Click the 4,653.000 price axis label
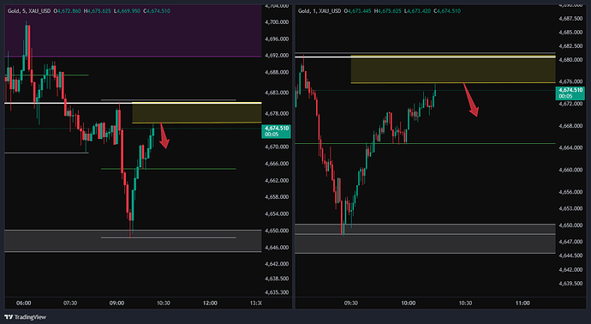The image size is (591, 324). pyautogui.click(x=571, y=208)
